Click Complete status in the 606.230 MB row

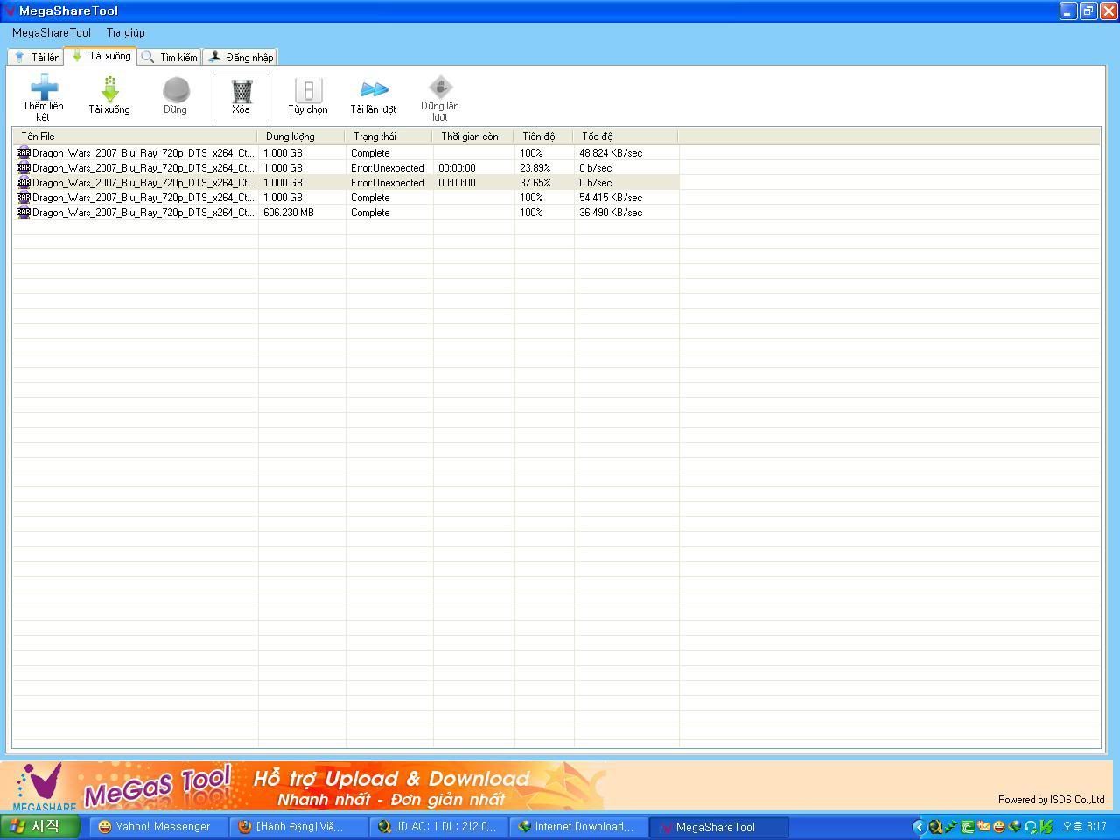[x=370, y=212]
